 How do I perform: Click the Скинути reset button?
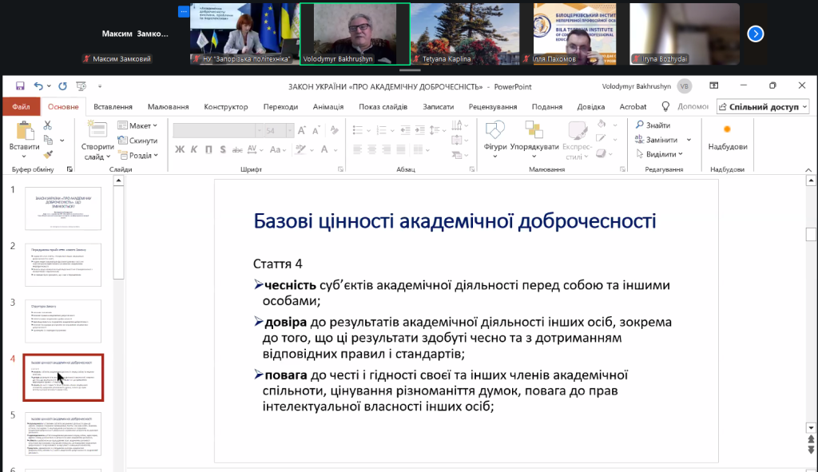click(x=137, y=141)
